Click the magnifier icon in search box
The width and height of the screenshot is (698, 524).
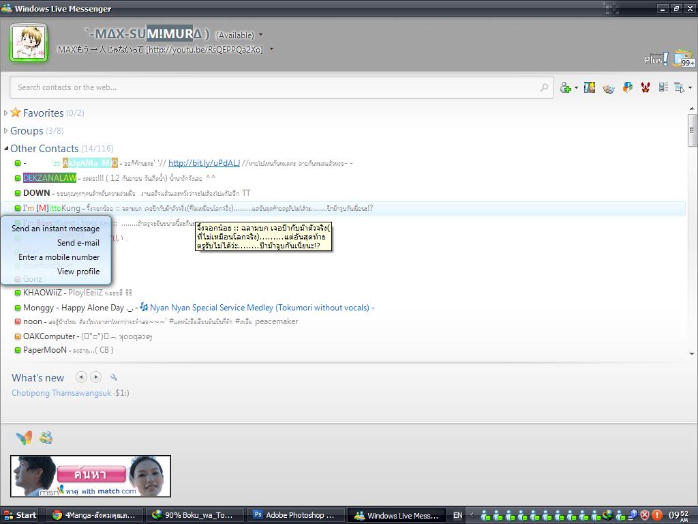point(544,87)
